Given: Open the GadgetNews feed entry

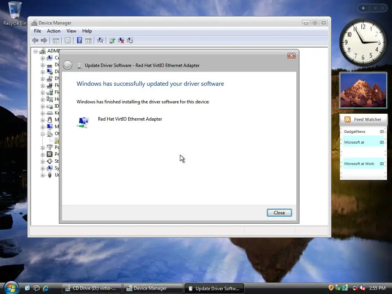Looking at the screenshot, I should (x=364, y=132).
